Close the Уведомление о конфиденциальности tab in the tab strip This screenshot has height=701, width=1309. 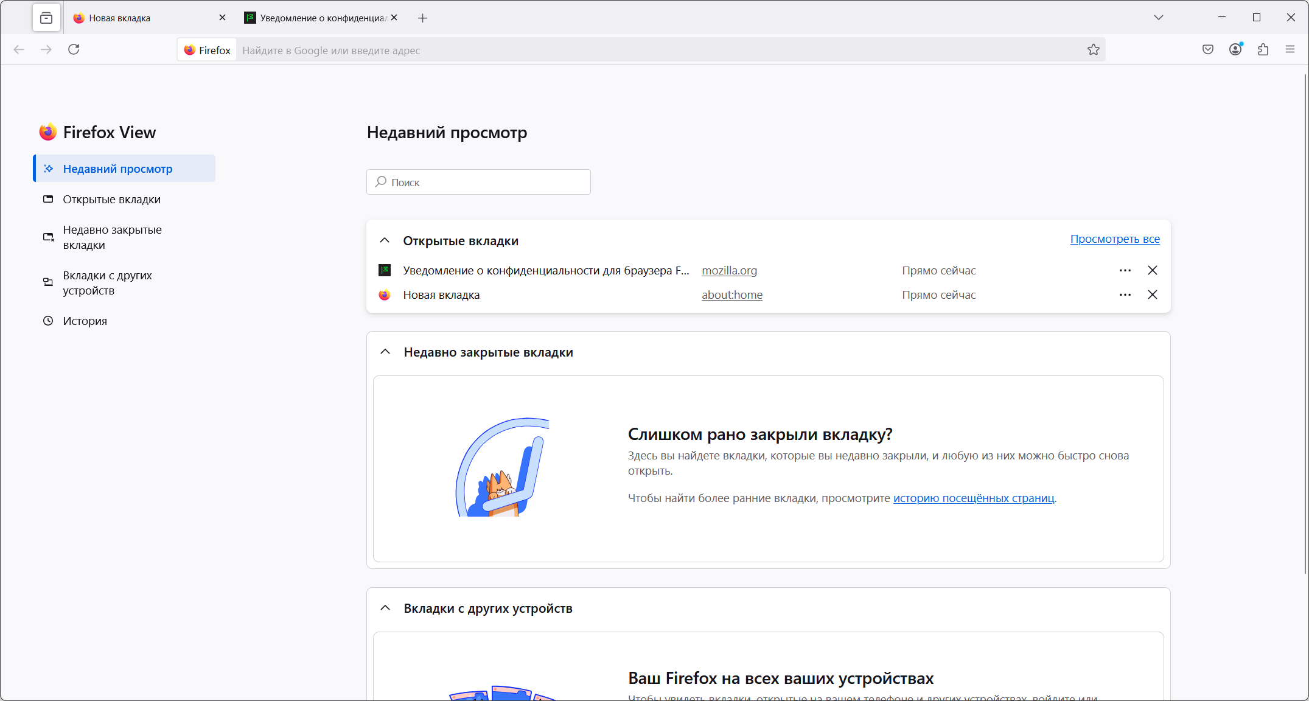pyautogui.click(x=394, y=18)
